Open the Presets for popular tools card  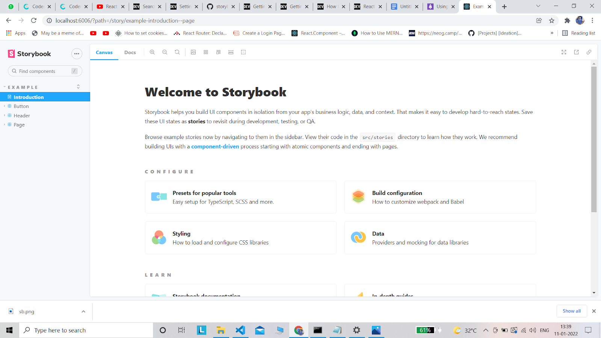tap(241, 197)
